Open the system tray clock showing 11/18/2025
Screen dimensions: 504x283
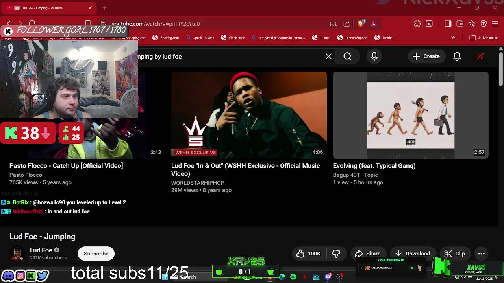484,278
